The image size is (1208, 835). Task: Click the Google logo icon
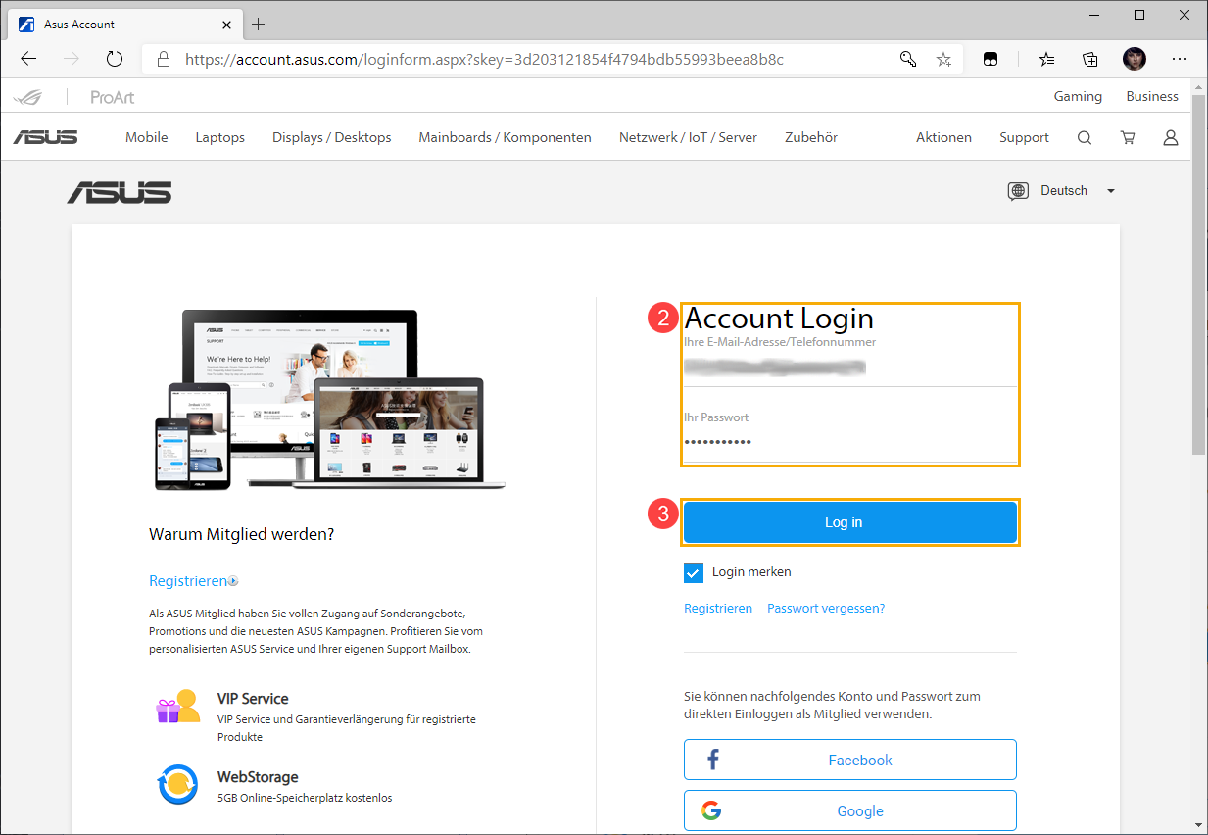712,810
